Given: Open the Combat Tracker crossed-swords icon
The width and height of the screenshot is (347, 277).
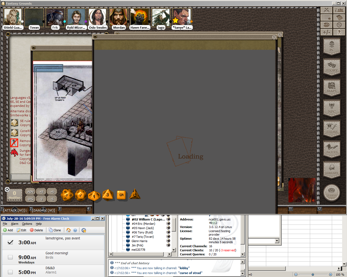Looking at the screenshot, I should pyautogui.click(x=326, y=10).
